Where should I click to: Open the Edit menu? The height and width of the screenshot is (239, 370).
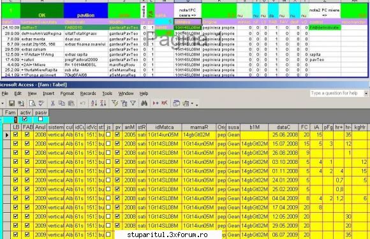(x=18, y=94)
